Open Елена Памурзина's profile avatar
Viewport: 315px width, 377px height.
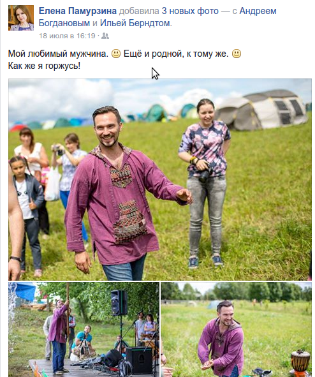21,18
